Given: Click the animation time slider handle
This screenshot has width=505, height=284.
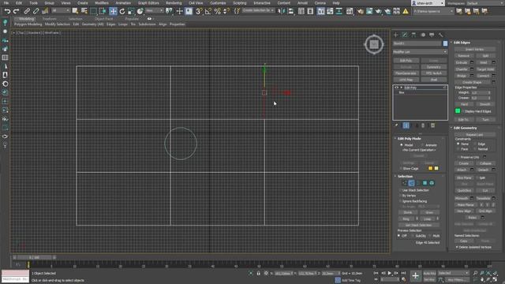Looking at the screenshot, I should coord(34,258).
